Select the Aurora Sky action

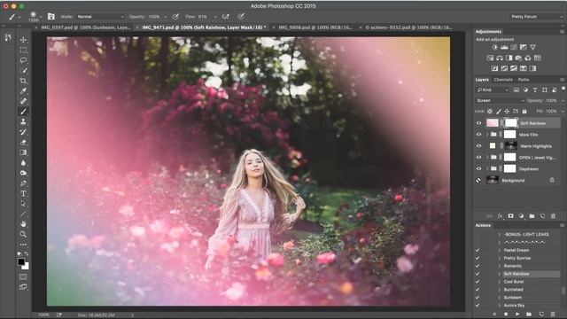[514, 305]
